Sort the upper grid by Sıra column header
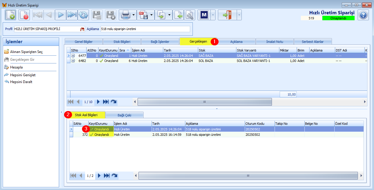 pos(124,50)
